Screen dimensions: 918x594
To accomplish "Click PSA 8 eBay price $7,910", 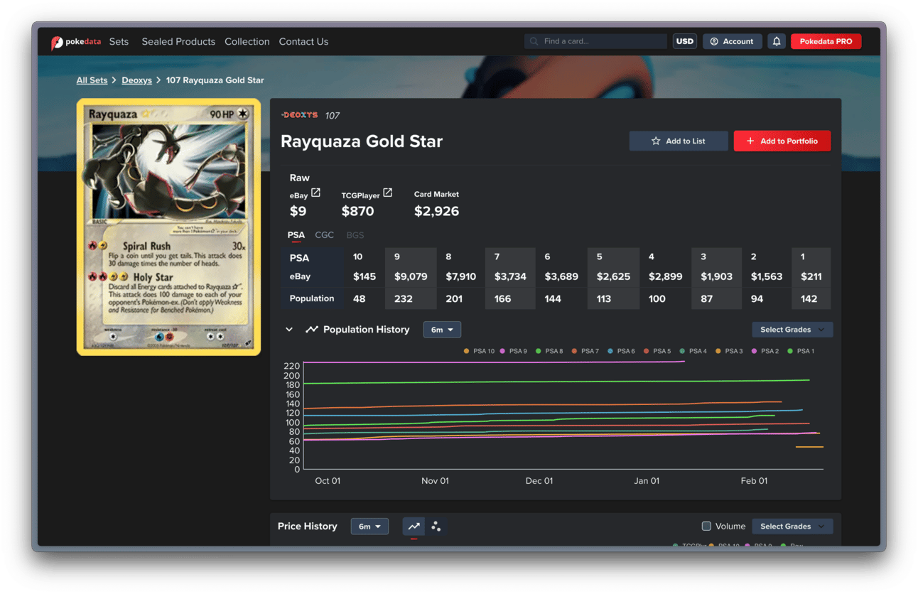I will [461, 276].
